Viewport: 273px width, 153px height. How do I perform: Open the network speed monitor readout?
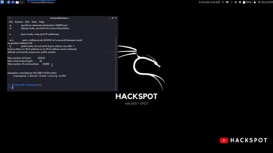coord(209,2)
